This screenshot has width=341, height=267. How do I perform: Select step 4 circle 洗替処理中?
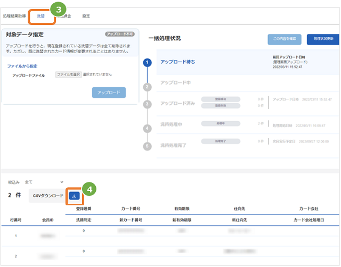147,129
